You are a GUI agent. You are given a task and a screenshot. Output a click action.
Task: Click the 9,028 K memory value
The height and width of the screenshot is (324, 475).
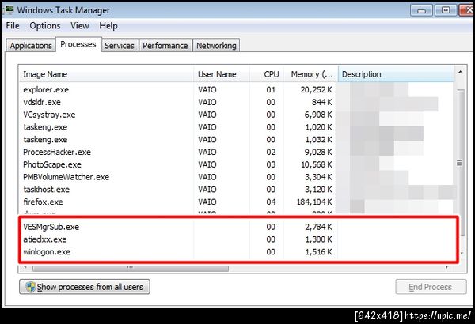tap(318, 152)
